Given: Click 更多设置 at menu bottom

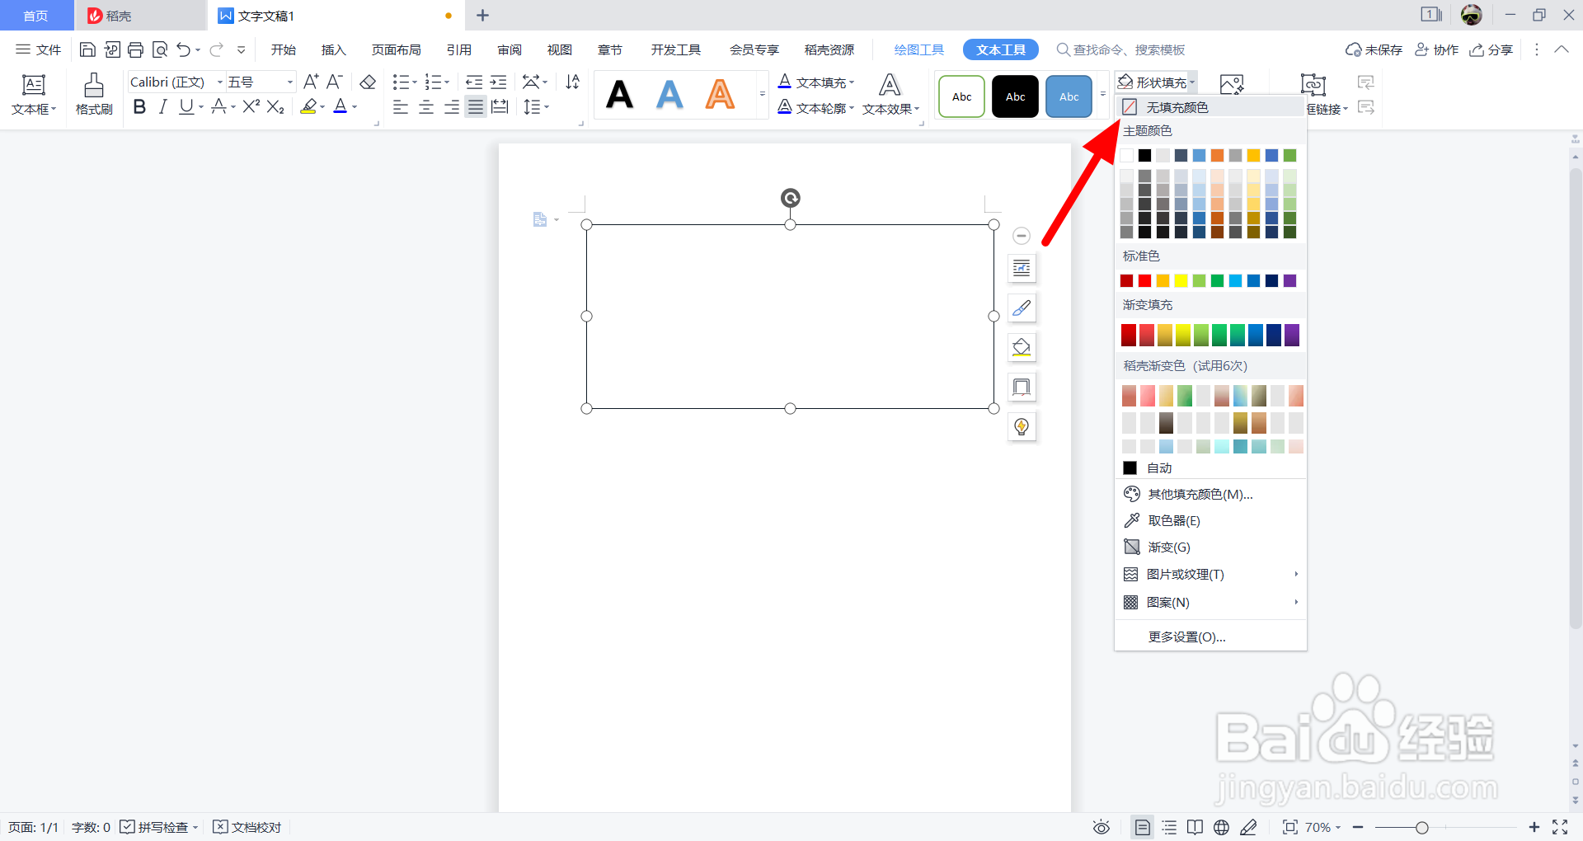Looking at the screenshot, I should pyautogui.click(x=1210, y=637).
